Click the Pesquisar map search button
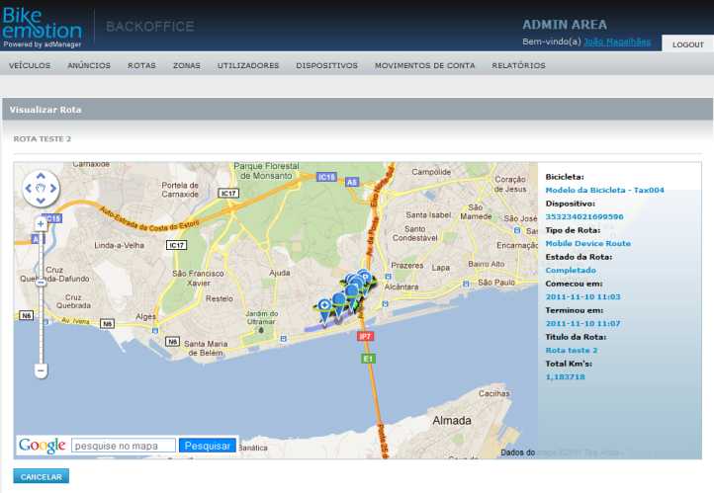This screenshot has height=493, width=714. [208, 446]
